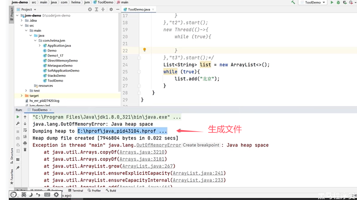Open the ArrayList.java:233 stack trace link
Viewport: 357px width, 200px height.
pos(198,180)
